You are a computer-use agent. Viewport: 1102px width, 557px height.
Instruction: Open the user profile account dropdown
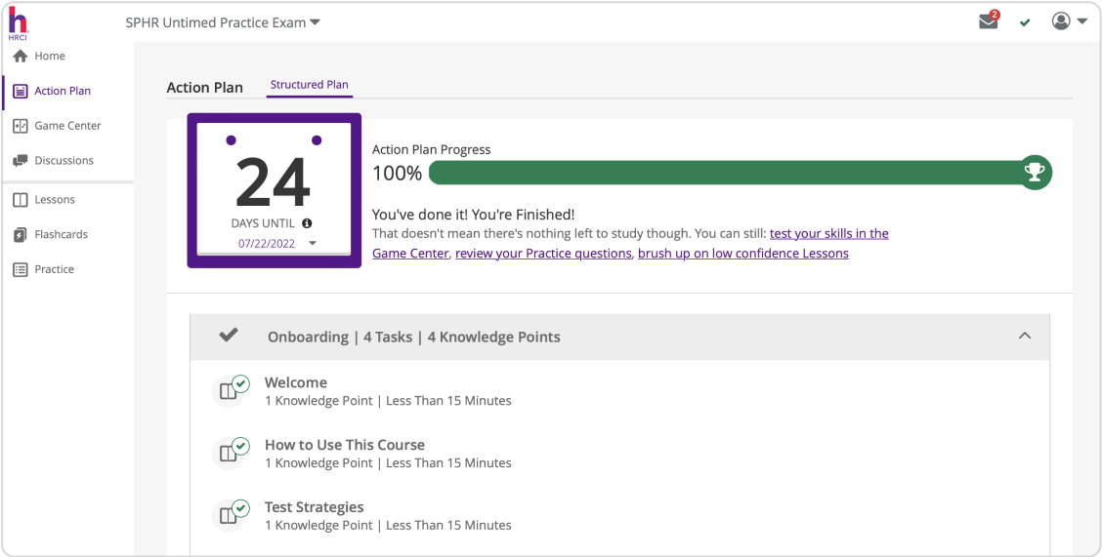pos(1069,21)
